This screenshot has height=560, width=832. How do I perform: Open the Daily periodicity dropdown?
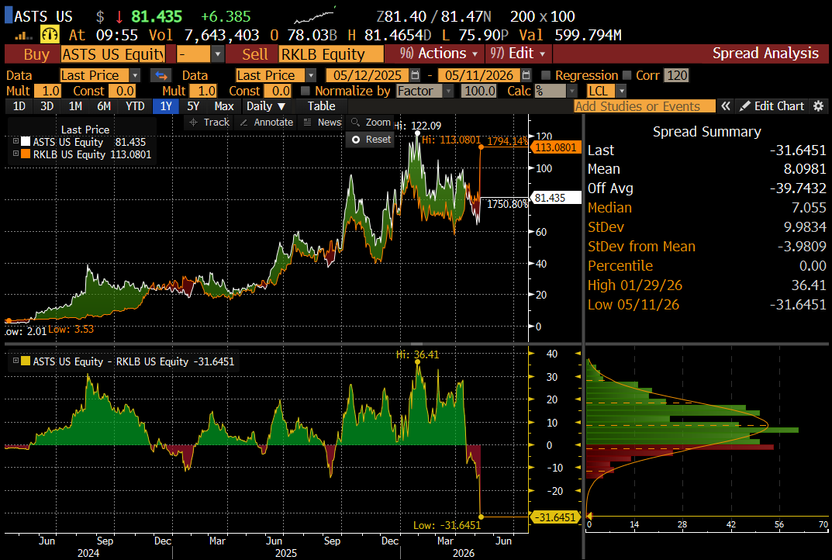[x=266, y=106]
